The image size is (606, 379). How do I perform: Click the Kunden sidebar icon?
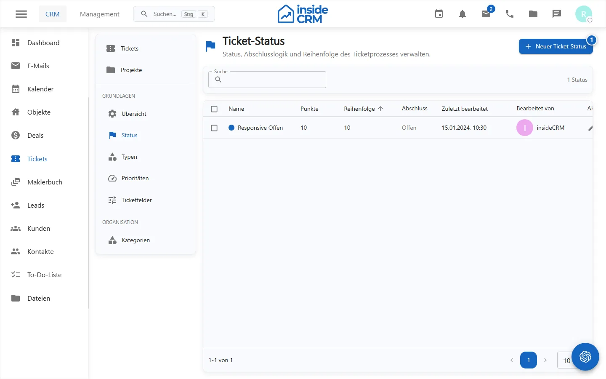pos(16,228)
